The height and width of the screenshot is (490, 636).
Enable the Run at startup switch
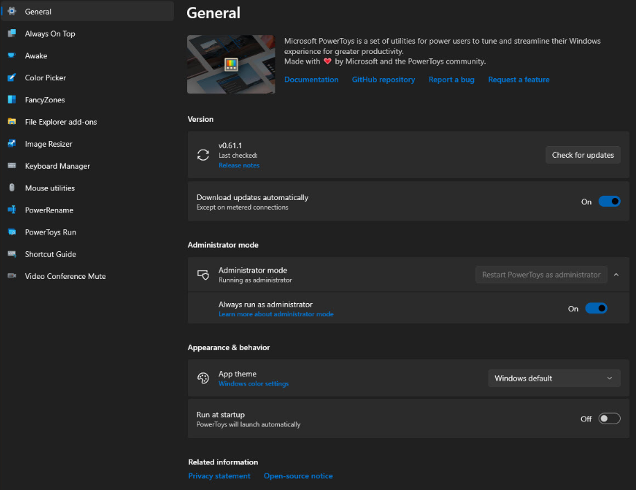tap(609, 418)
